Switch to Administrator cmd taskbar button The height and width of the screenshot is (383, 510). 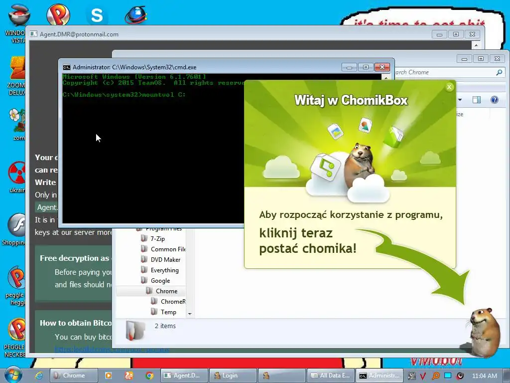click(379, 376)
